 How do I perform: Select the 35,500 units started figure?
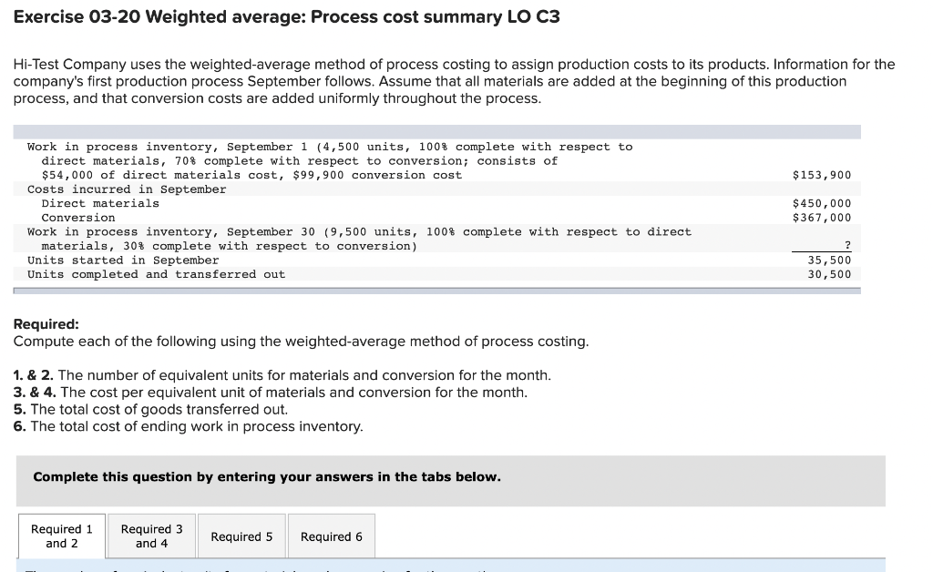click(x=831, y=260)
